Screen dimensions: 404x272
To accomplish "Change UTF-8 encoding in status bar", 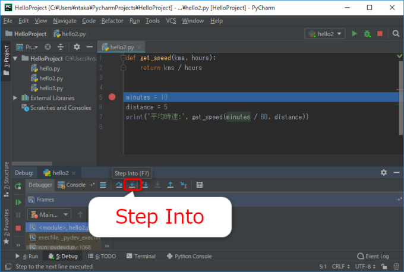I will [x=365, y=266].
